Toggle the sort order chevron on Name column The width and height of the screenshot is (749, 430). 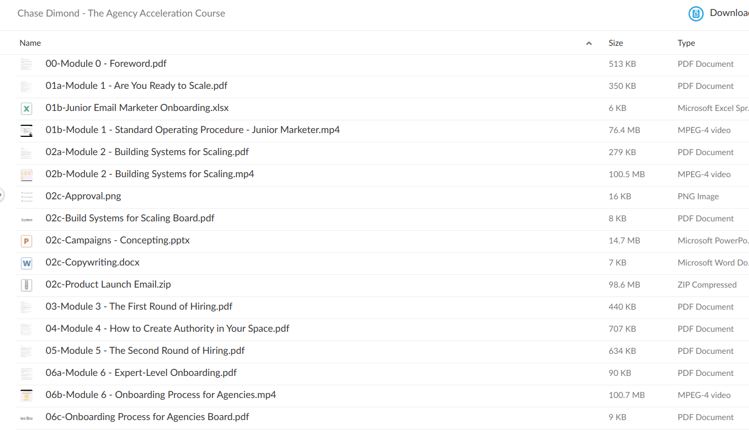589,43
